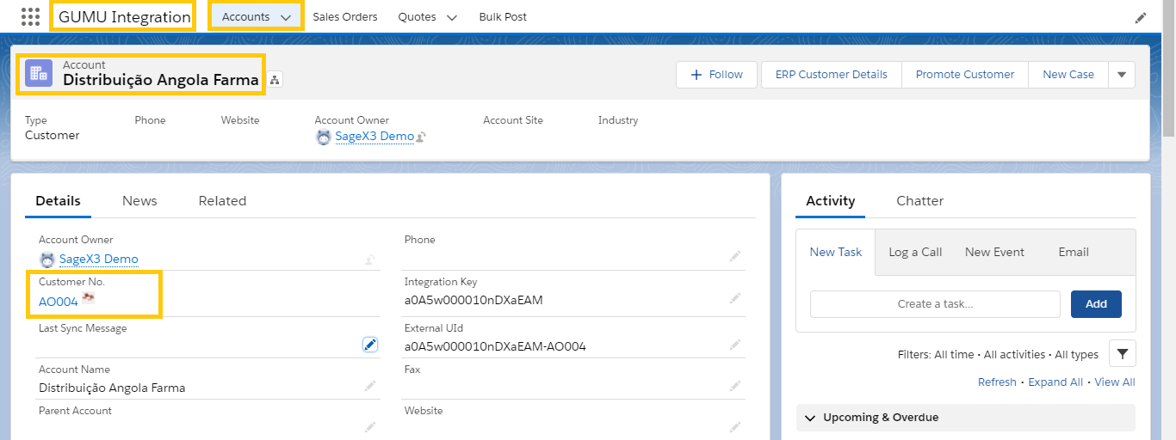This screenshot has height=440, width=1176.
Task: Select the Activity tab
Action: [x=830, y=200]
